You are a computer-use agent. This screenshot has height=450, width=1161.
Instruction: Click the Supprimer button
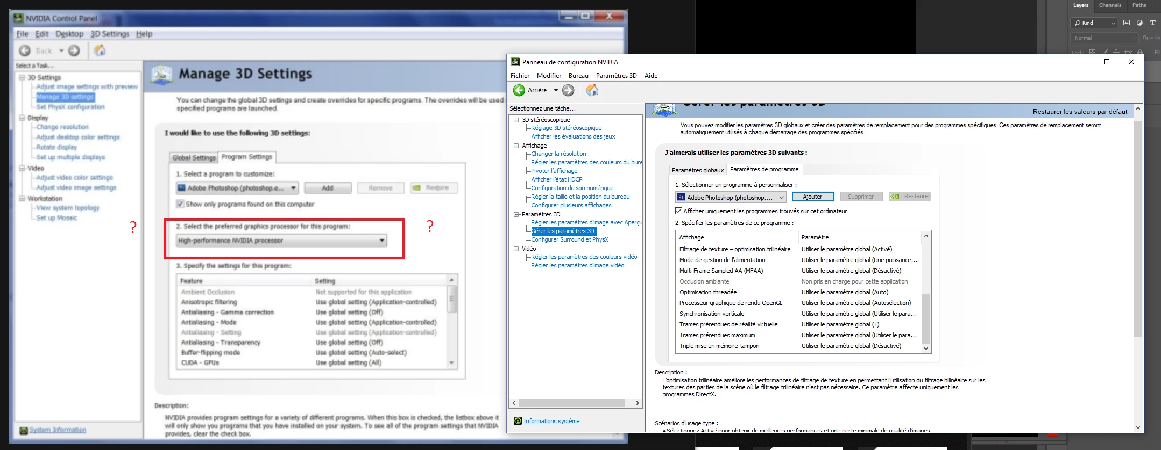click(861, 197)
